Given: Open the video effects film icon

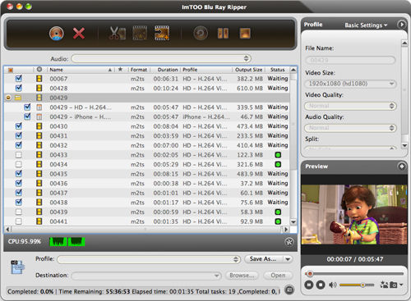Looking at the screenshot, I should pyautogui.click(x=140, y=34).
